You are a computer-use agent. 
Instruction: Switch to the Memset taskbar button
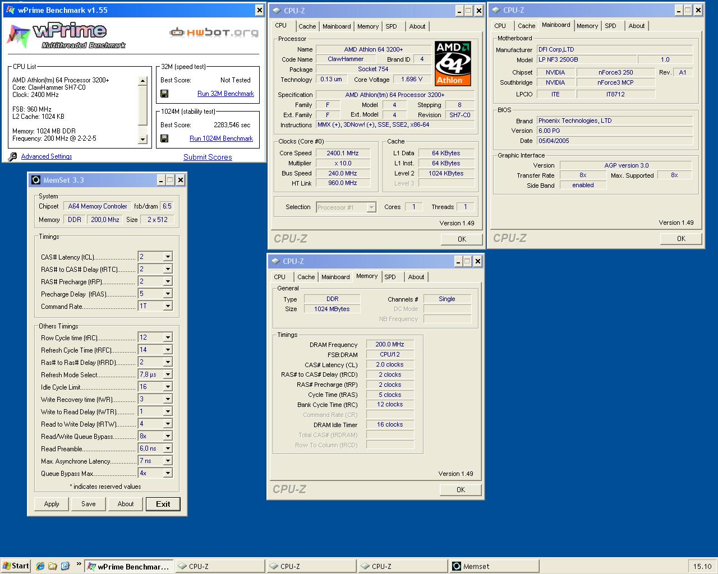coord(494,566)
